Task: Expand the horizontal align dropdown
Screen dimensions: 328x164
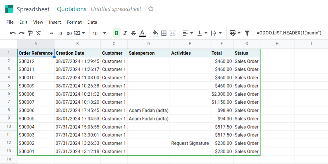Action: click(188, 33)
